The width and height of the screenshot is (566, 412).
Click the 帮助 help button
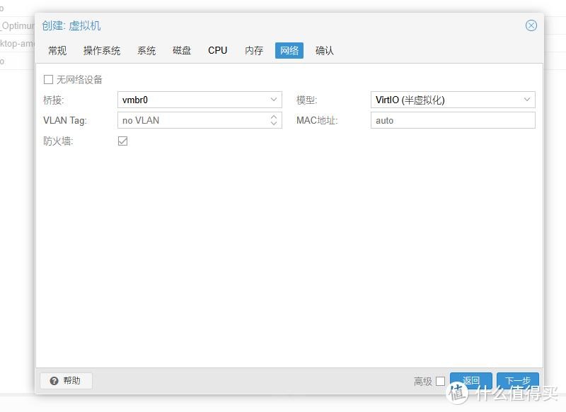tap(66, 381)
